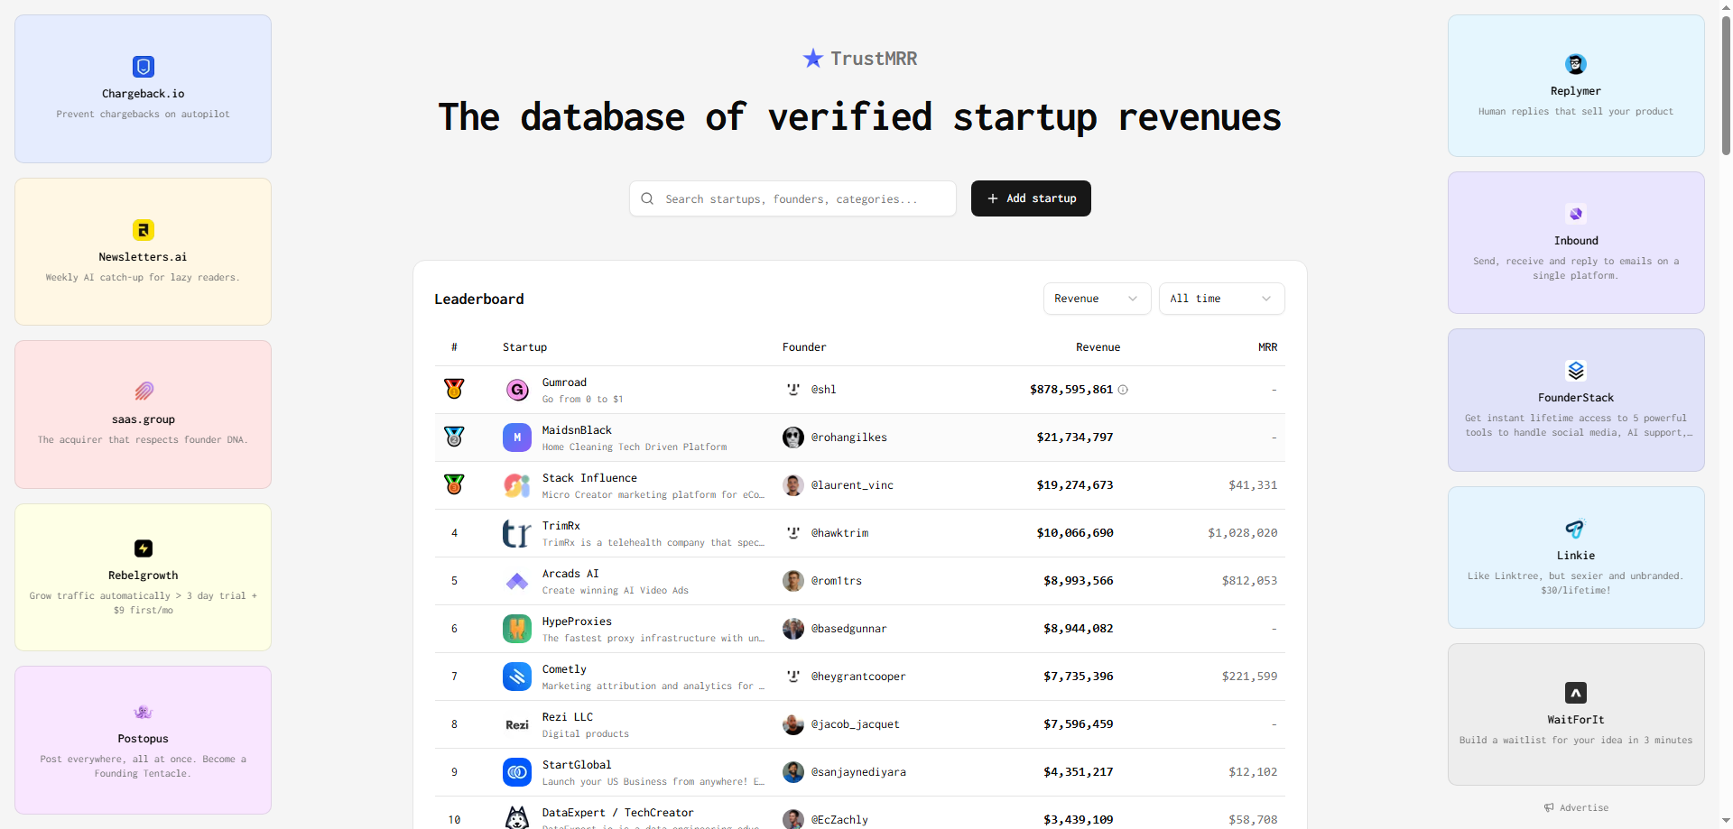Click the TrustMRR star logo

812,58
